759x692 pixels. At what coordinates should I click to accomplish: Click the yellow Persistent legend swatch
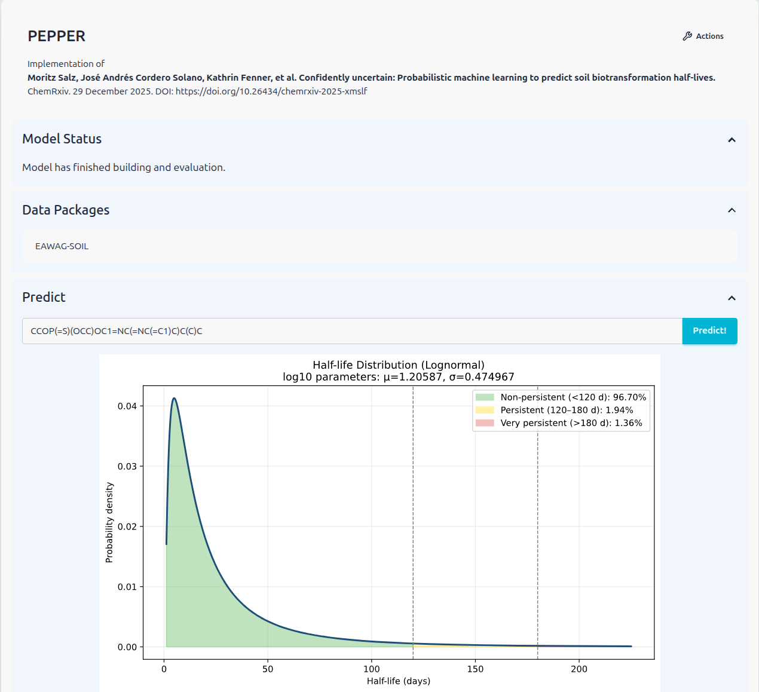point(485,411)
